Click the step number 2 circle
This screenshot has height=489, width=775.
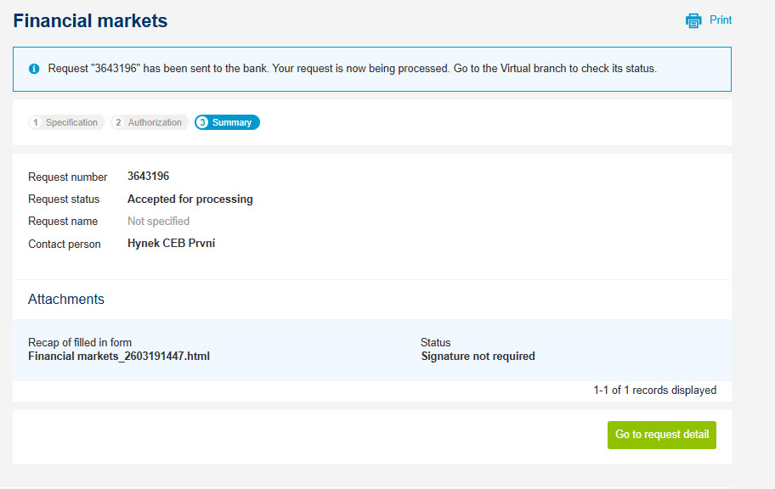[119, 122]
